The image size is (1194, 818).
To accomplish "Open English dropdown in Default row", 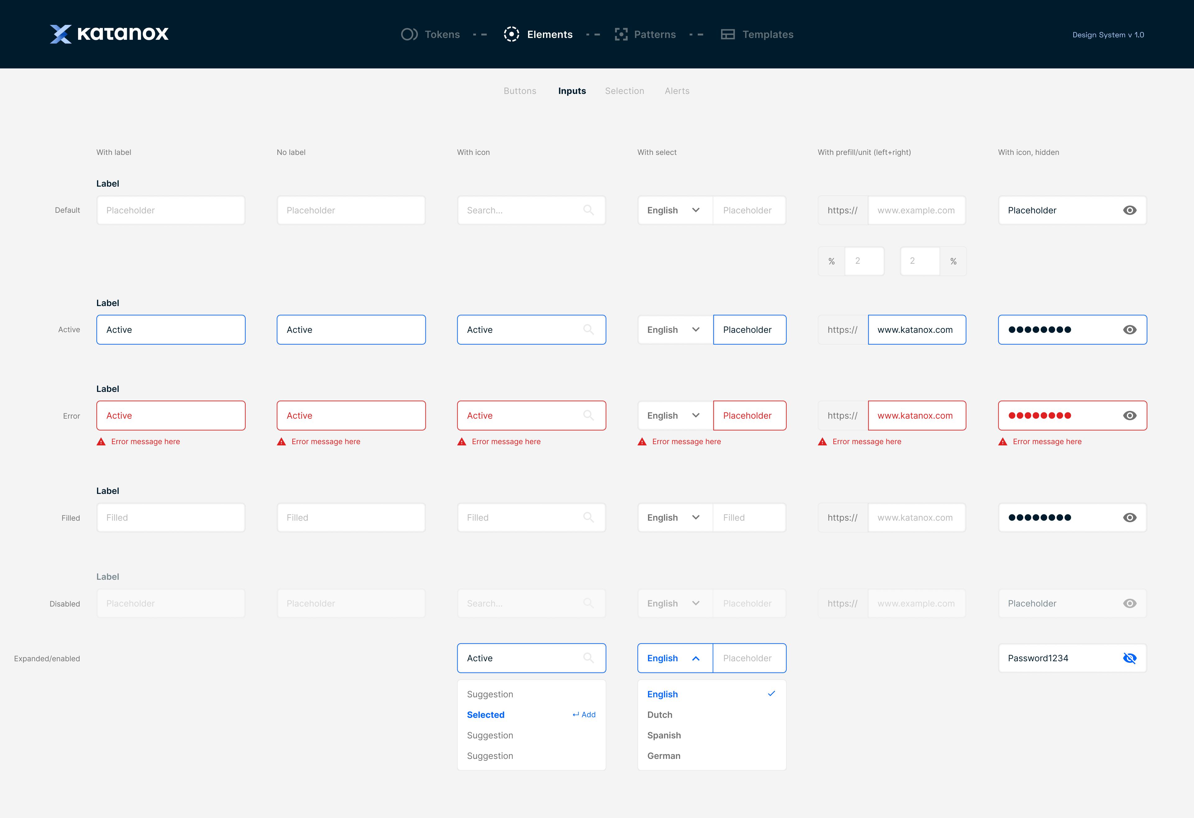I will tap(675, 210).
